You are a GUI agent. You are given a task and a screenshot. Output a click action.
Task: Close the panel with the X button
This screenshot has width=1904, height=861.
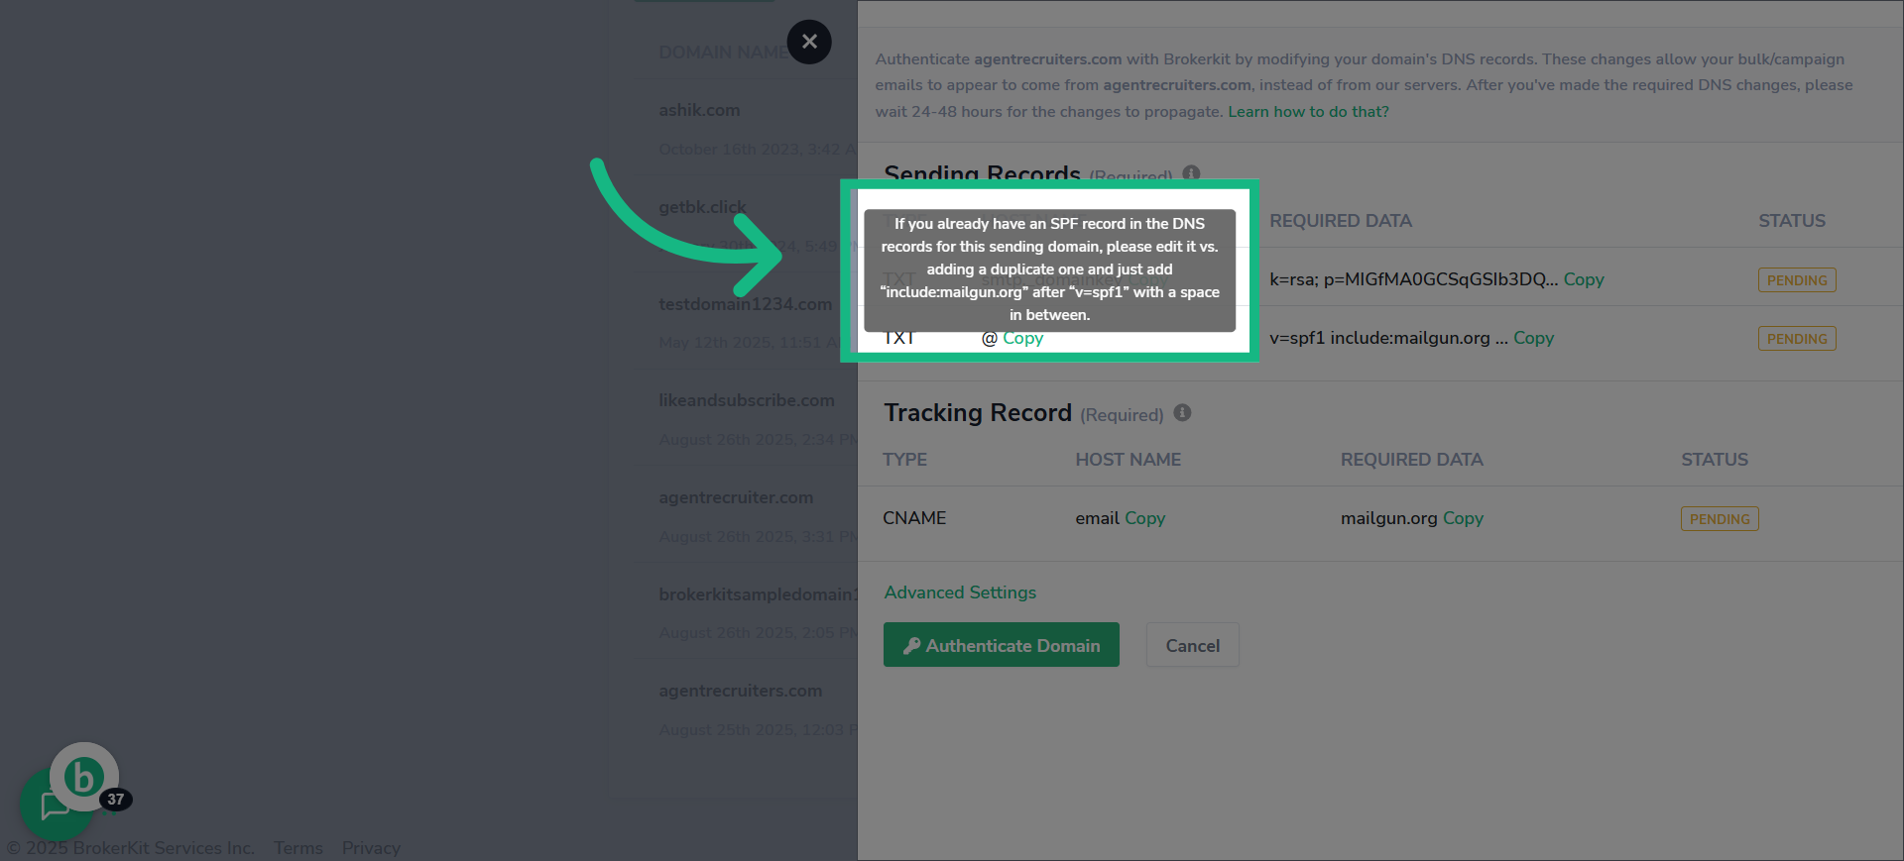pos(809,42)
